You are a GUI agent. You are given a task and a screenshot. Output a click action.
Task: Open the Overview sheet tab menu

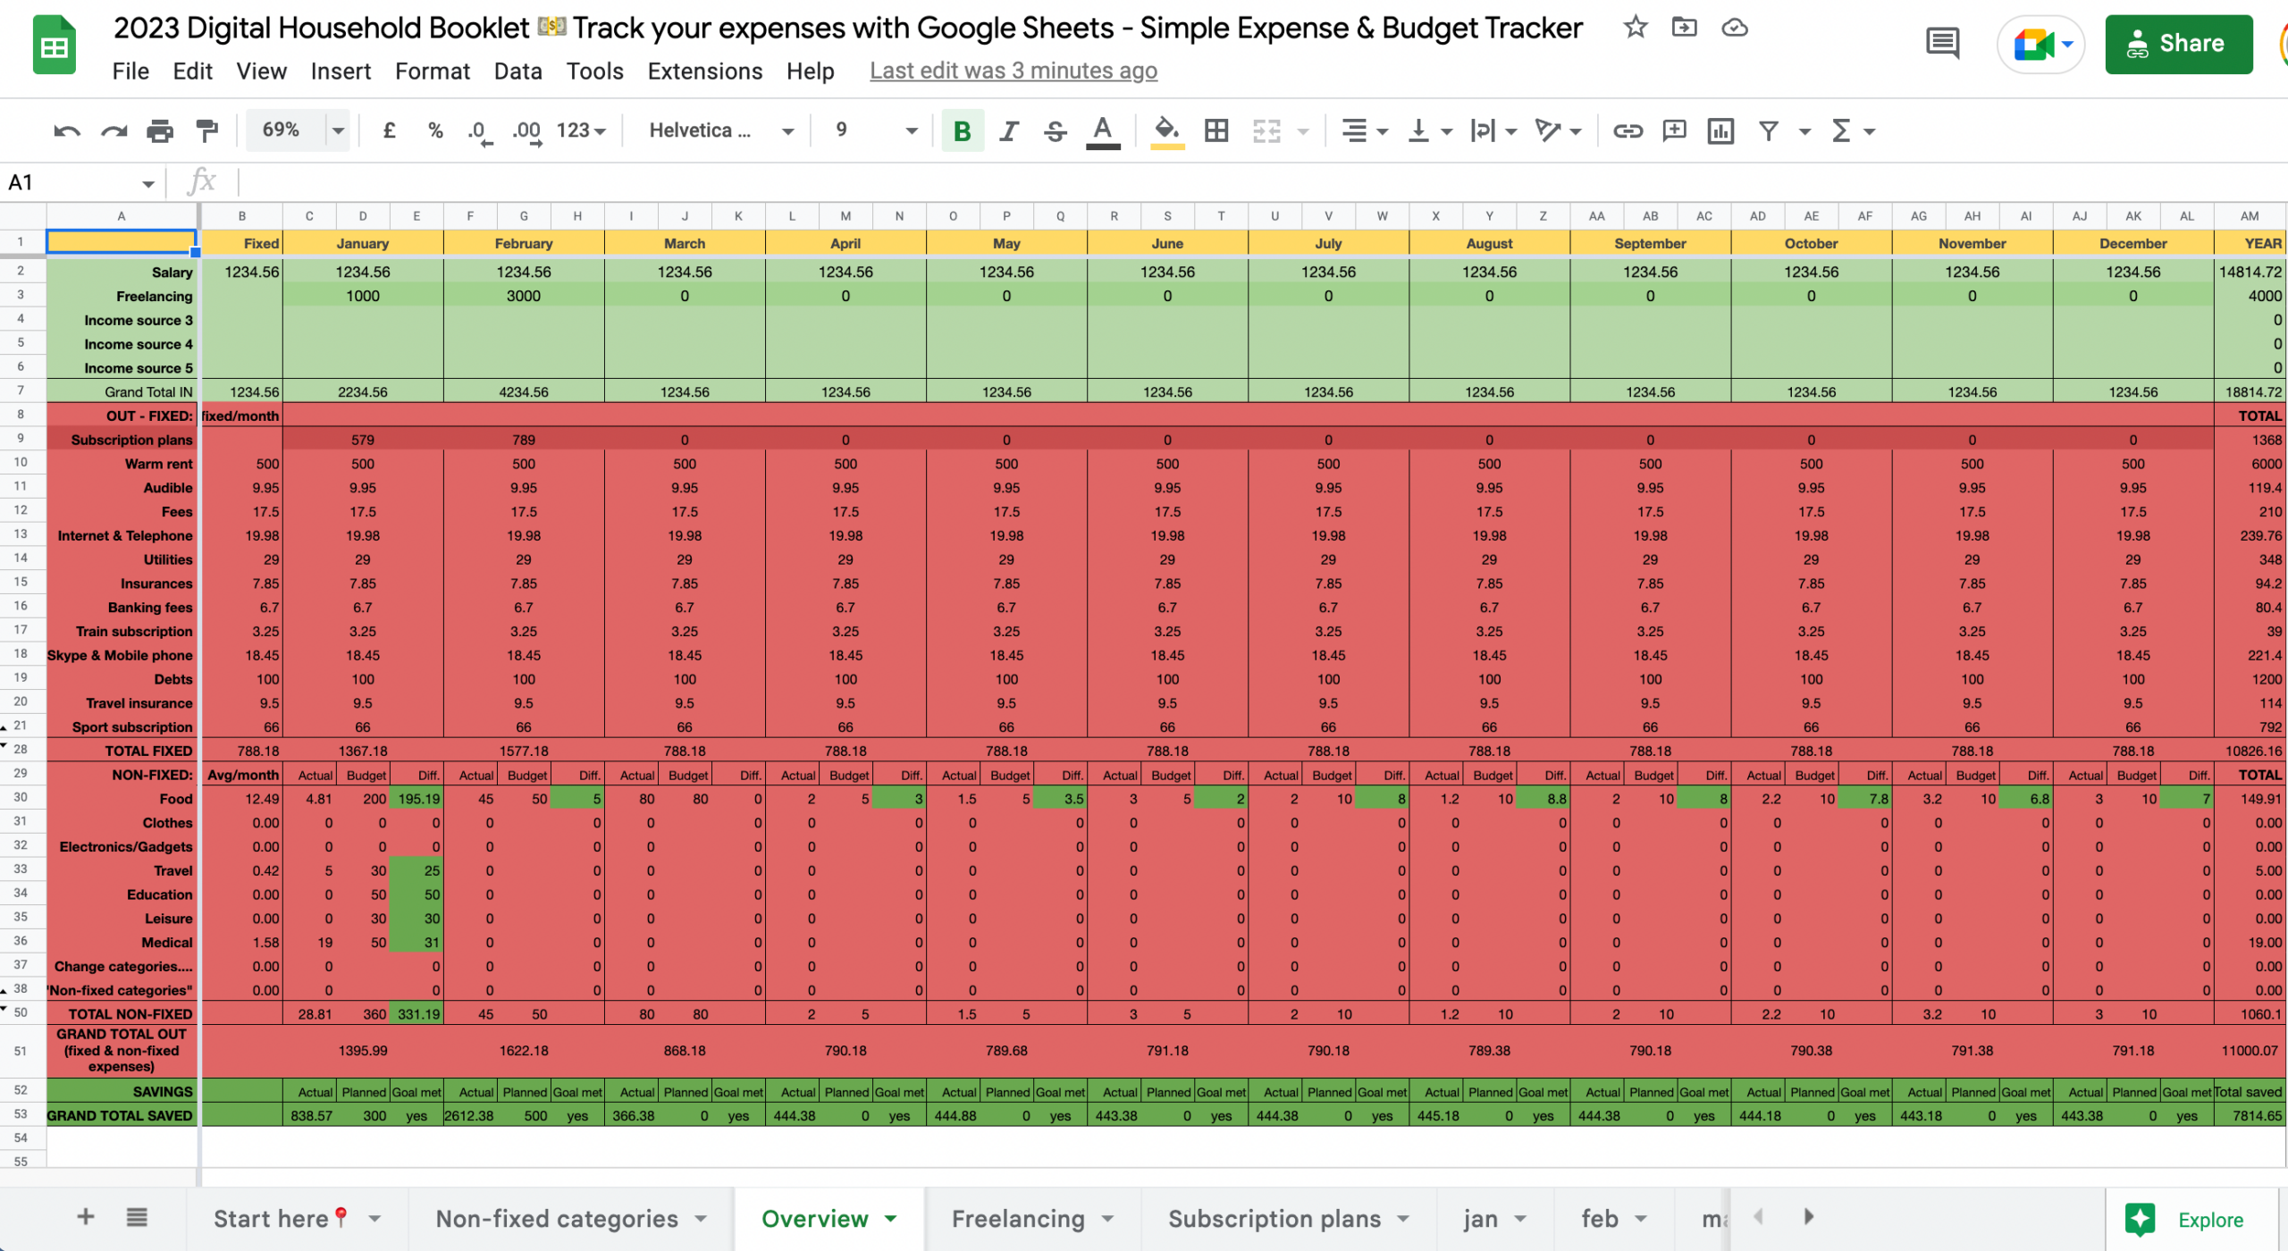pos(890,1218)
